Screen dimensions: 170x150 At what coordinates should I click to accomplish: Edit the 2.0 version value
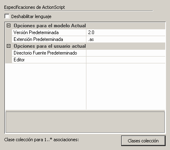(126, 32)
